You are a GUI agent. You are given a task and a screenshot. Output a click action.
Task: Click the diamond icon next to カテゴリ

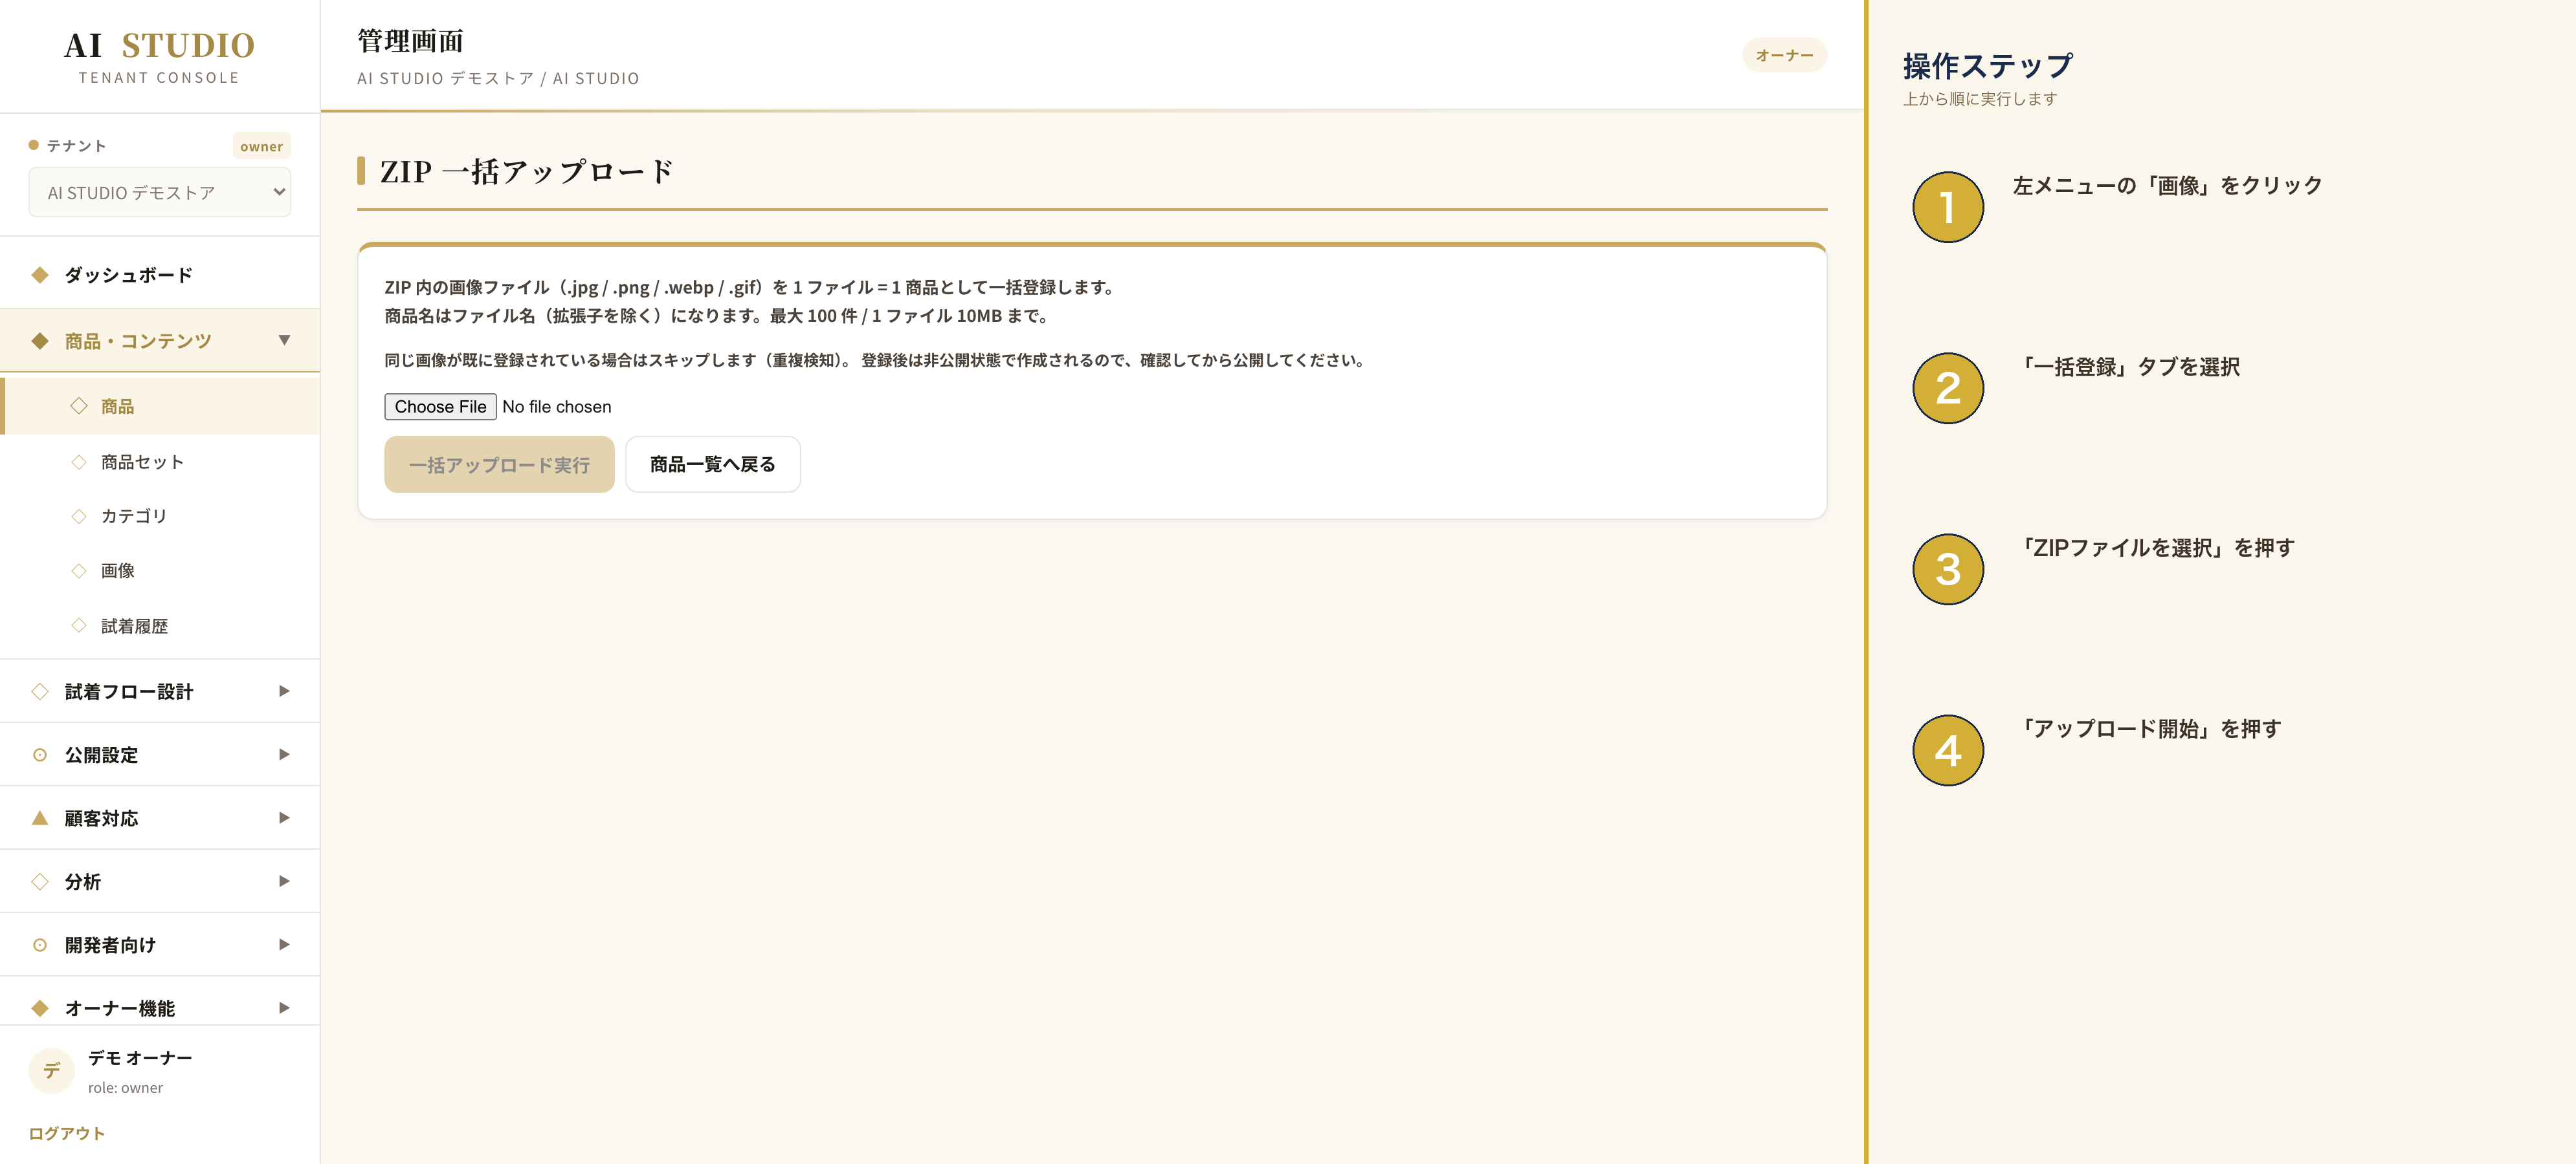[79, 515]
